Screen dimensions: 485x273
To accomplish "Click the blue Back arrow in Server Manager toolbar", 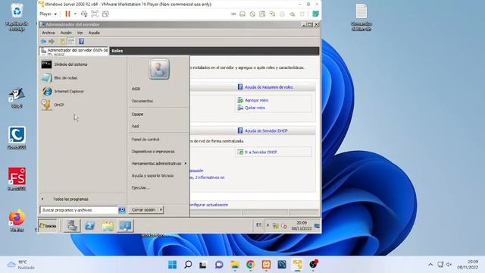I will [44, 41].
